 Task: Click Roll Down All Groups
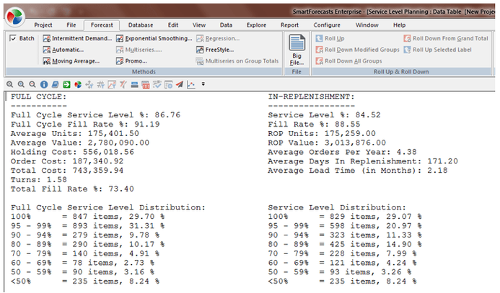coord(348,61)
